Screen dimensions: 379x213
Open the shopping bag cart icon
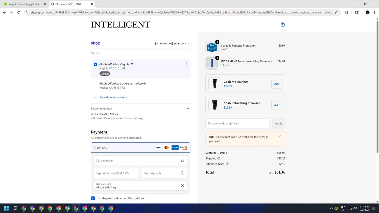pyautogui.click(x=283, y=24)
